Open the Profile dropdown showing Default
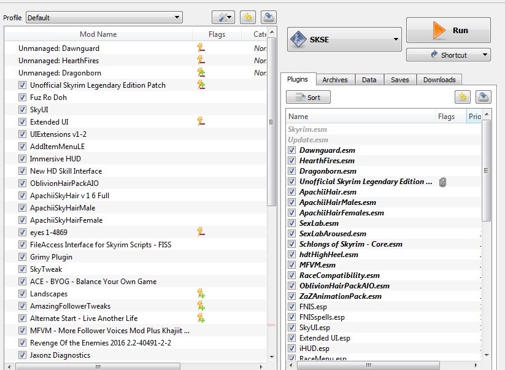 104,17
